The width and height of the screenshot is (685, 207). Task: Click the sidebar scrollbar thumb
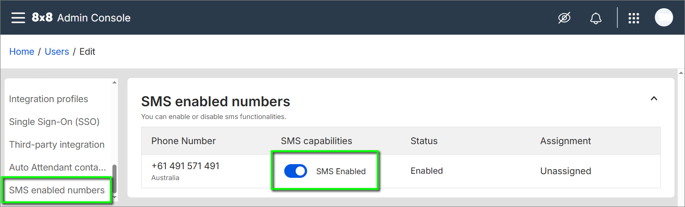114,178
